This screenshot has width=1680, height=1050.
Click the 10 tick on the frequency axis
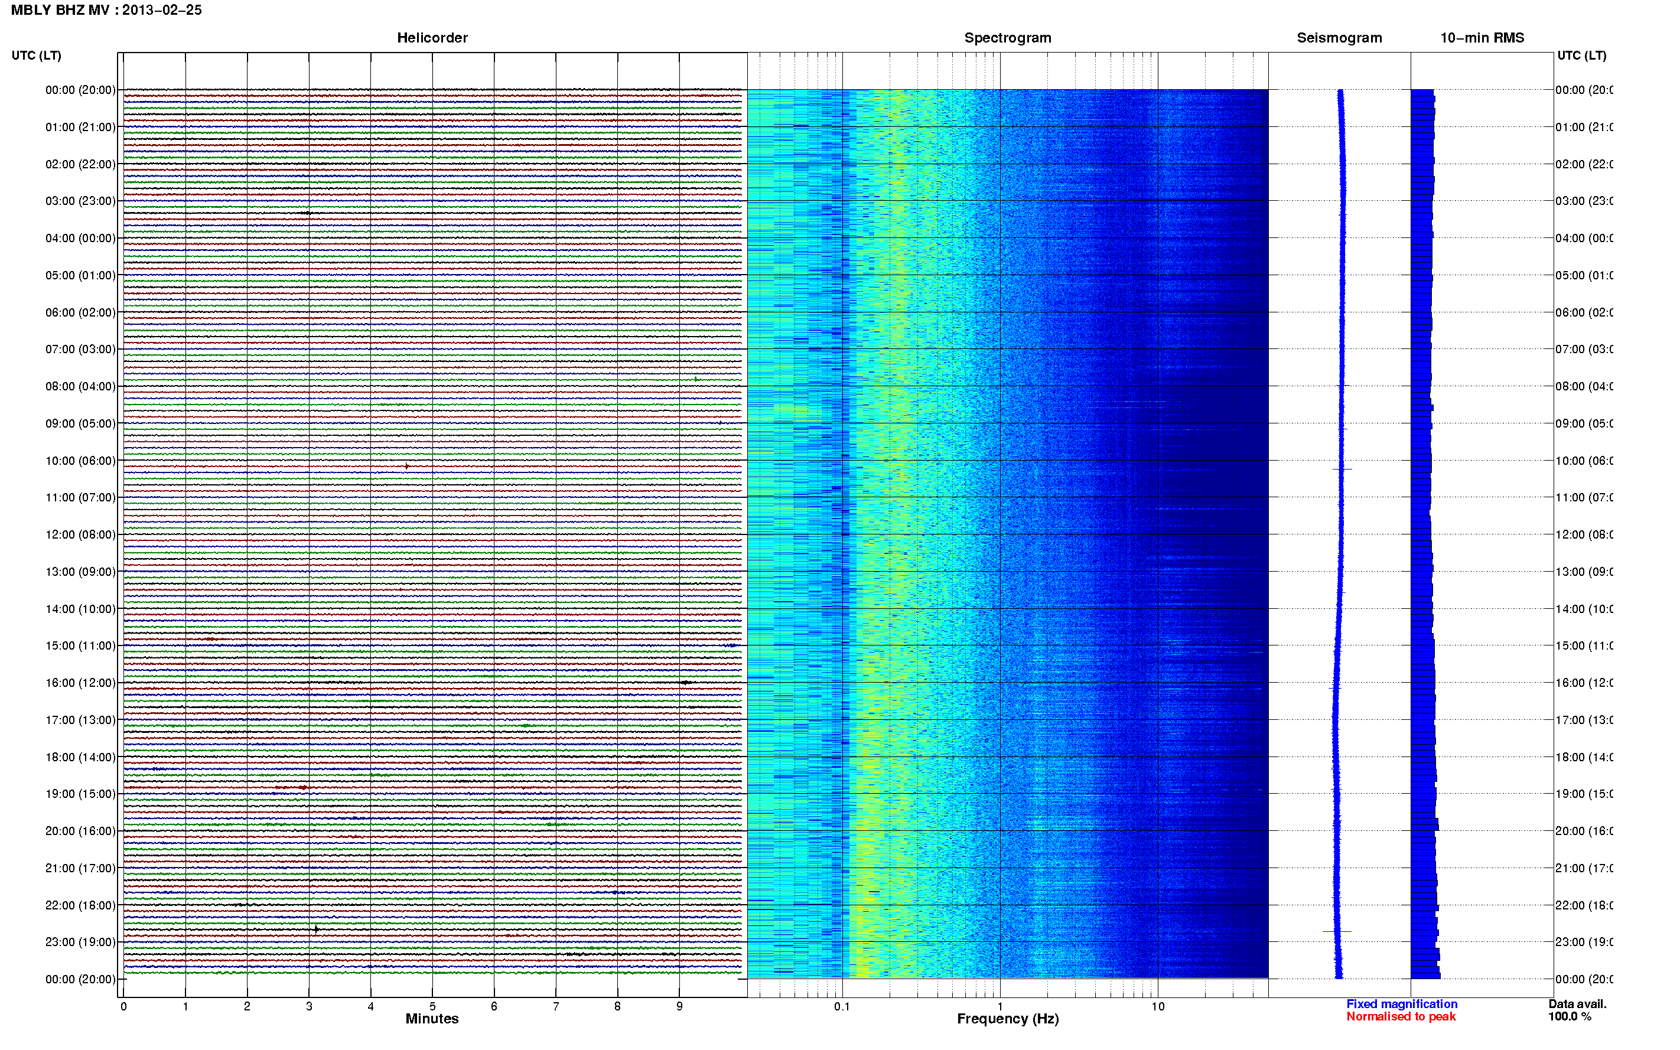tap(1158, 1006)
